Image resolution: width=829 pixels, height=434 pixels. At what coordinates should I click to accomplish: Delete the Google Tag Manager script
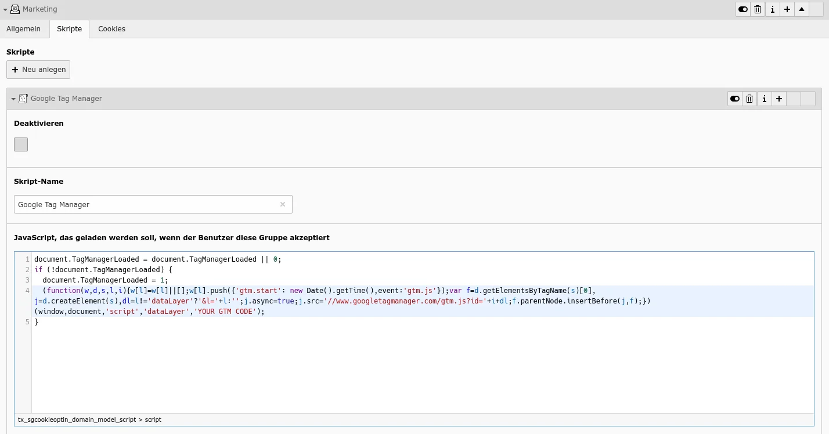click(749, 99)
